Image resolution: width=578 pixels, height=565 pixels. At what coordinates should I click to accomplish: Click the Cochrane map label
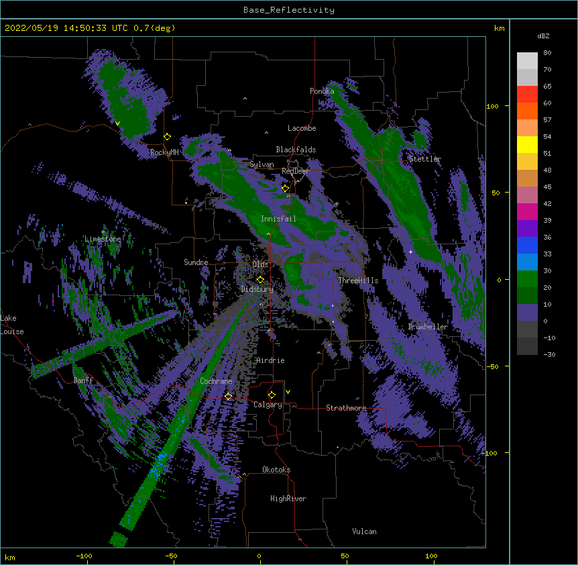click(216, 381)
